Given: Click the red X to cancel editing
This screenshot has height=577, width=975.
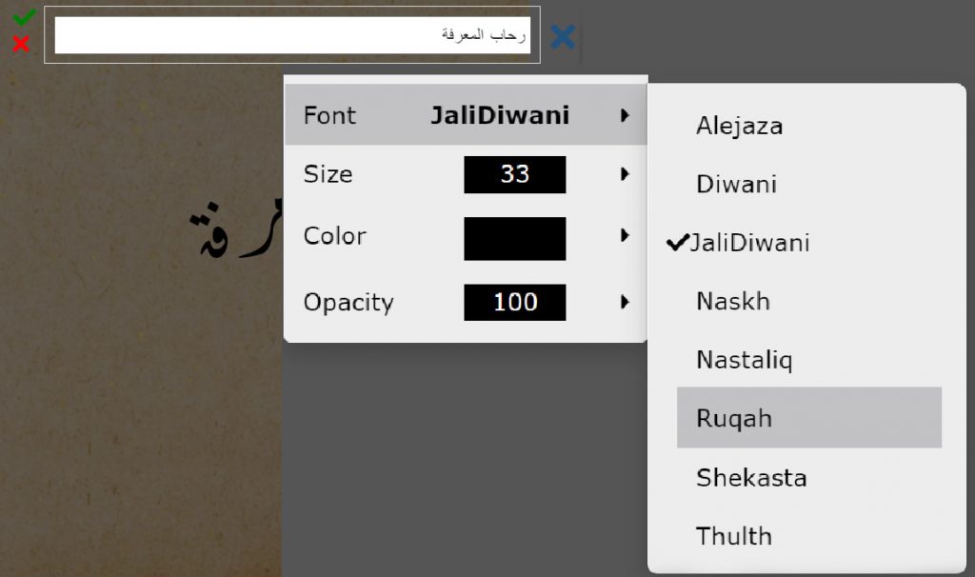Looking at the screenshot, I should click(22, 44).
